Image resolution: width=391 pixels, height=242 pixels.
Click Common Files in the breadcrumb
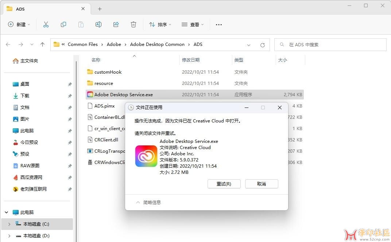tap(83, 44)
